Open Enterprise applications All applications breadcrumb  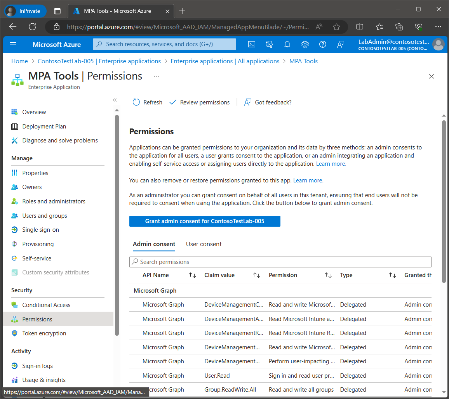[225, 61]
